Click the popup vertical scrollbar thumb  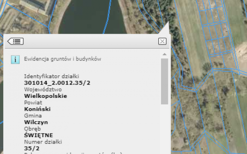click(164, 81)
